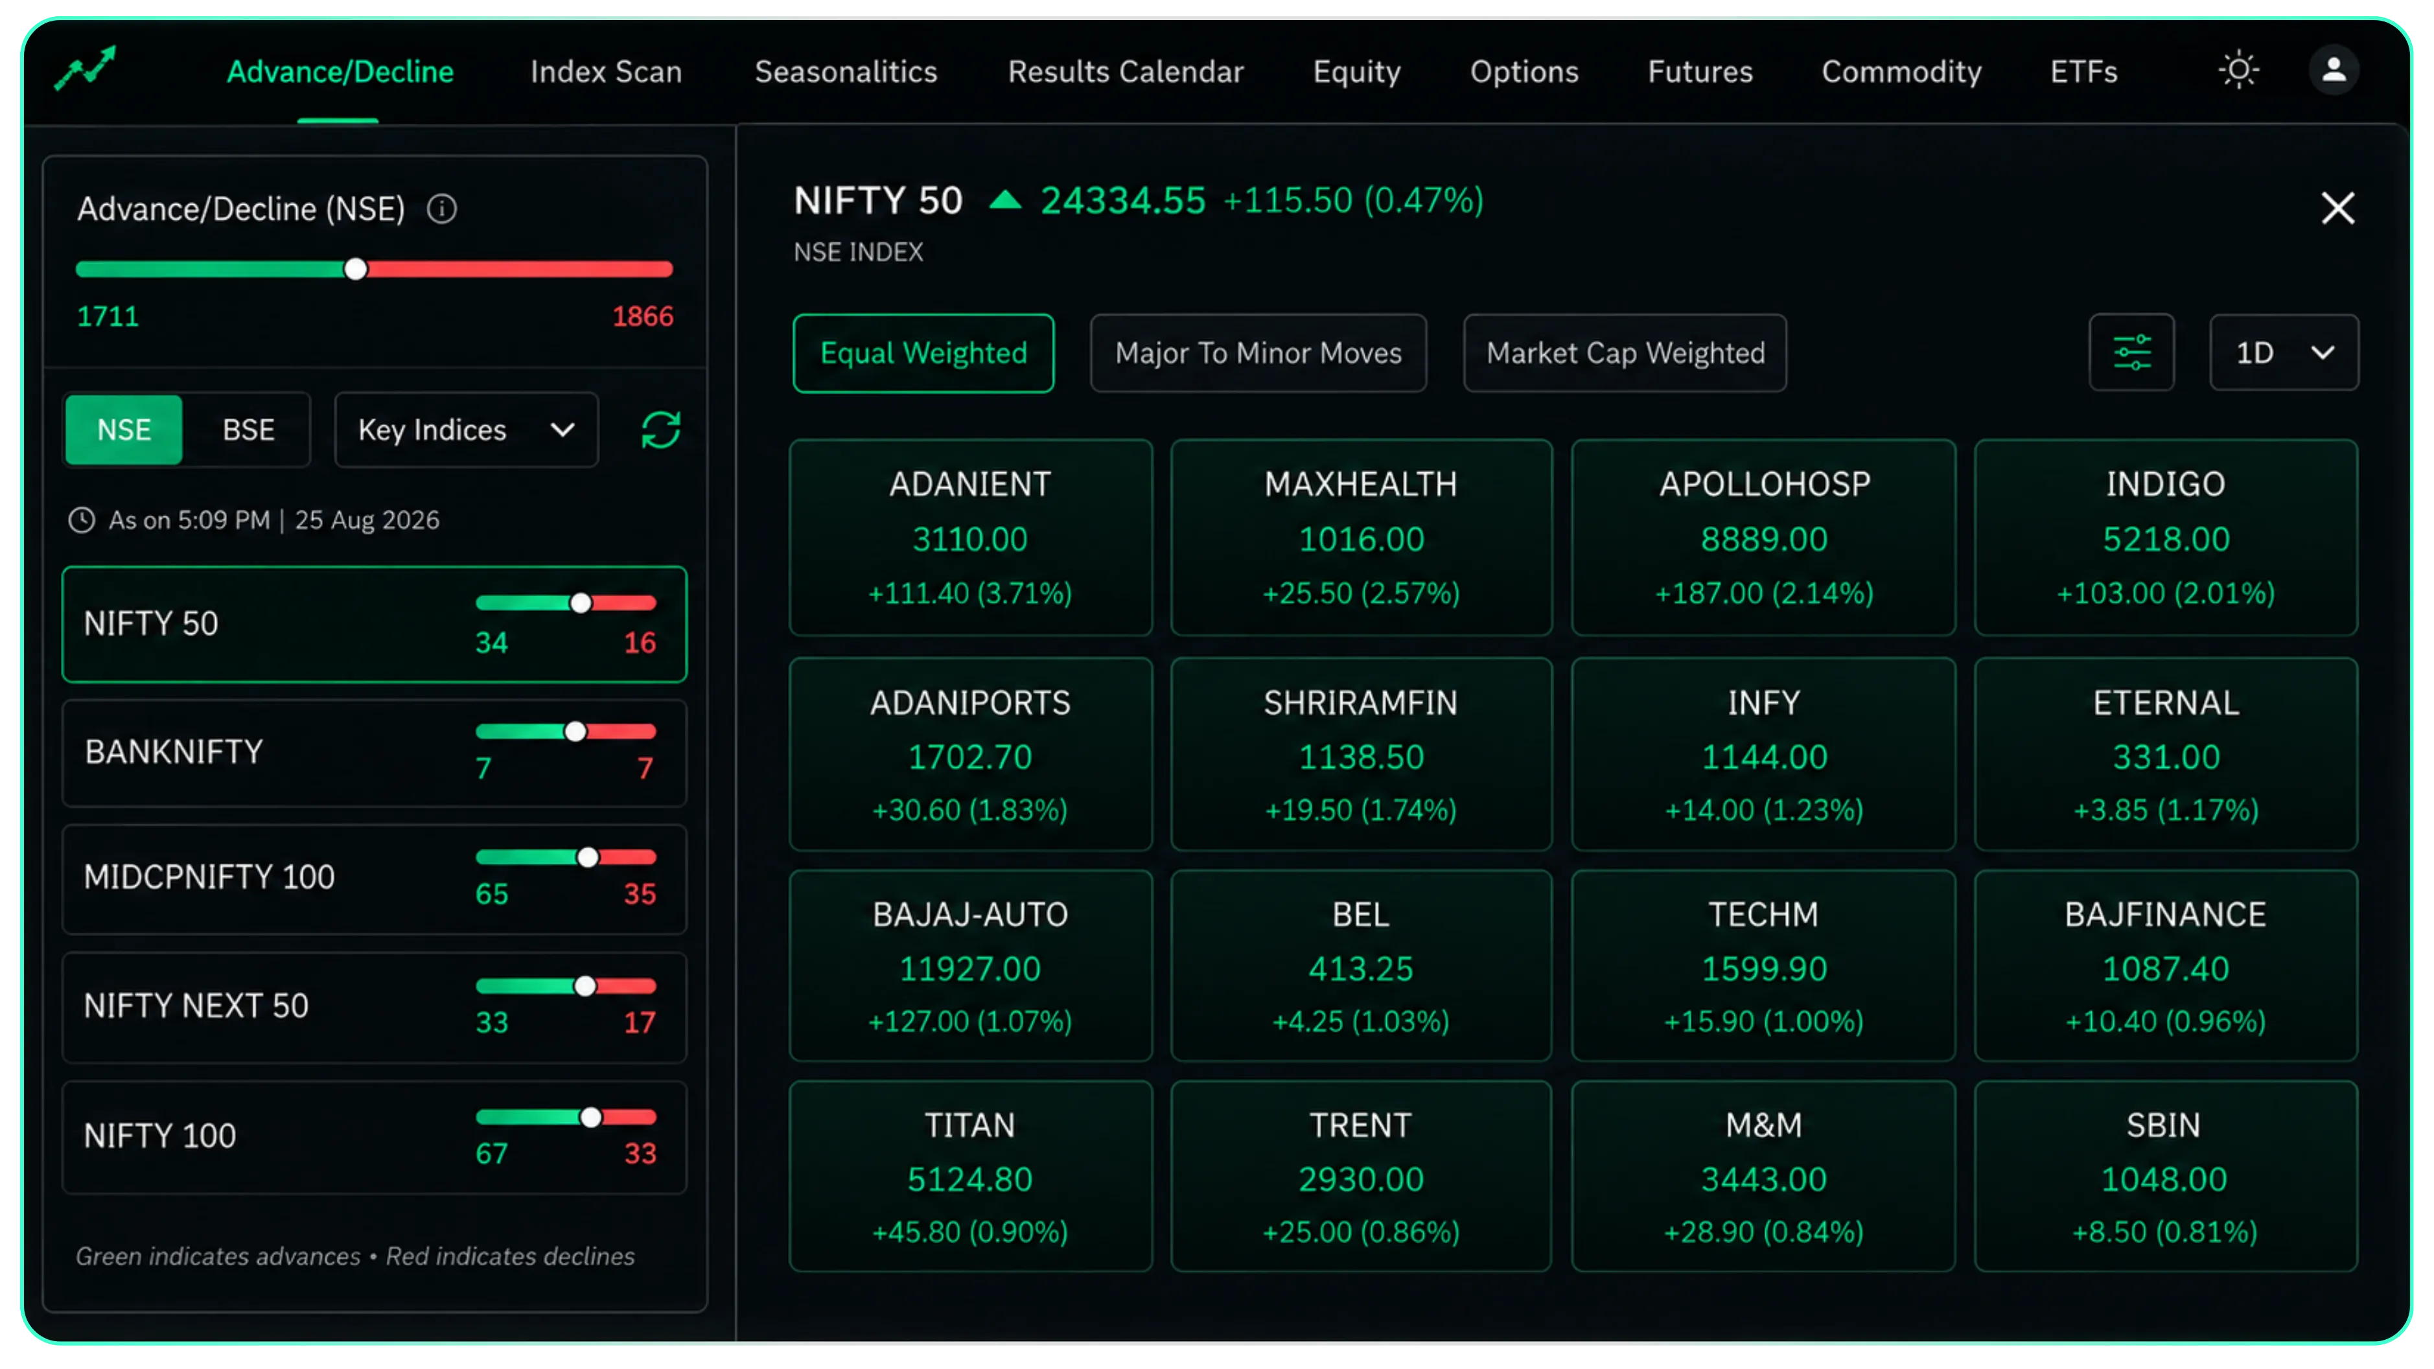Open the APOLLOHOSP stock card
This screenshot has width=2434, height=1369.
tap(1763, 538)
